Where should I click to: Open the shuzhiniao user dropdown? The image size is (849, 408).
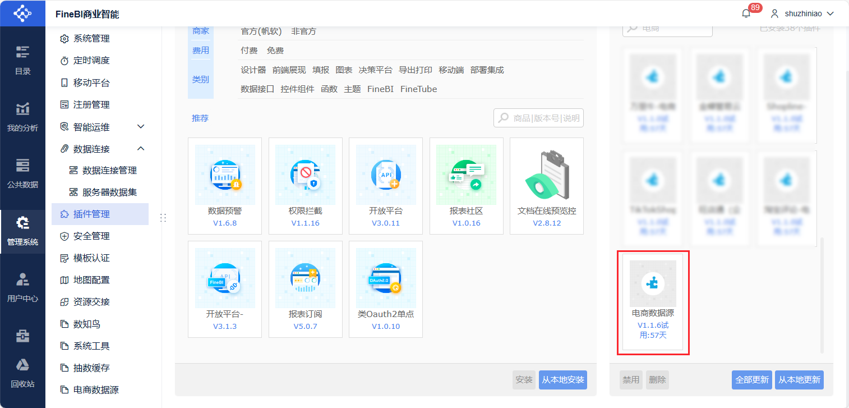802,13
